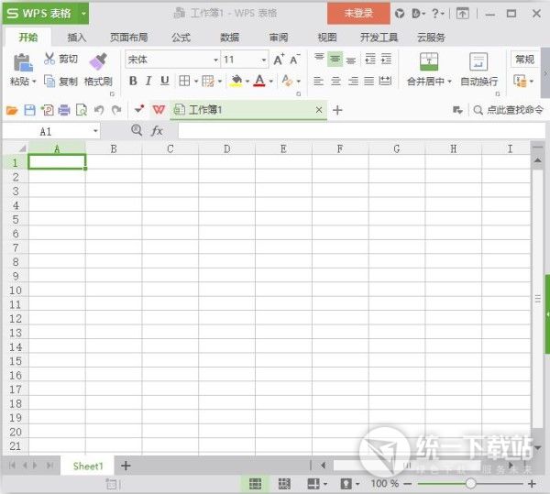Image resolution: width=550 pixels, height=494 pixels.
Task: Expand the Paste options arrow
Action: (x=35, y=82)
